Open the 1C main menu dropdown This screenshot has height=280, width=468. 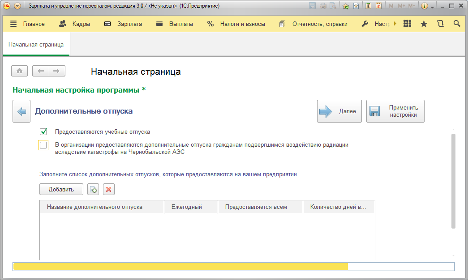point(17,6)
